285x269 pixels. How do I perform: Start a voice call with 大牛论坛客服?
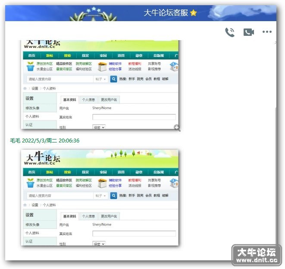[x=230, y=32]
